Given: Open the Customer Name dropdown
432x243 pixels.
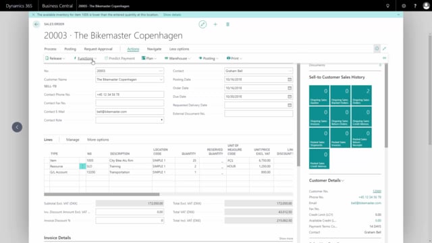Looking at the screenshot, I should tap(161, 80).
